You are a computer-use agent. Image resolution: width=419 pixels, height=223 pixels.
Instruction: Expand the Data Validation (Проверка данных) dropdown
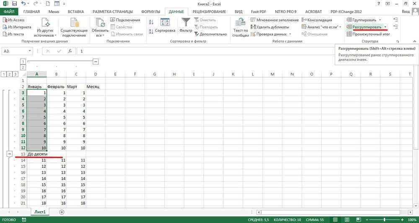coord(290,34)
